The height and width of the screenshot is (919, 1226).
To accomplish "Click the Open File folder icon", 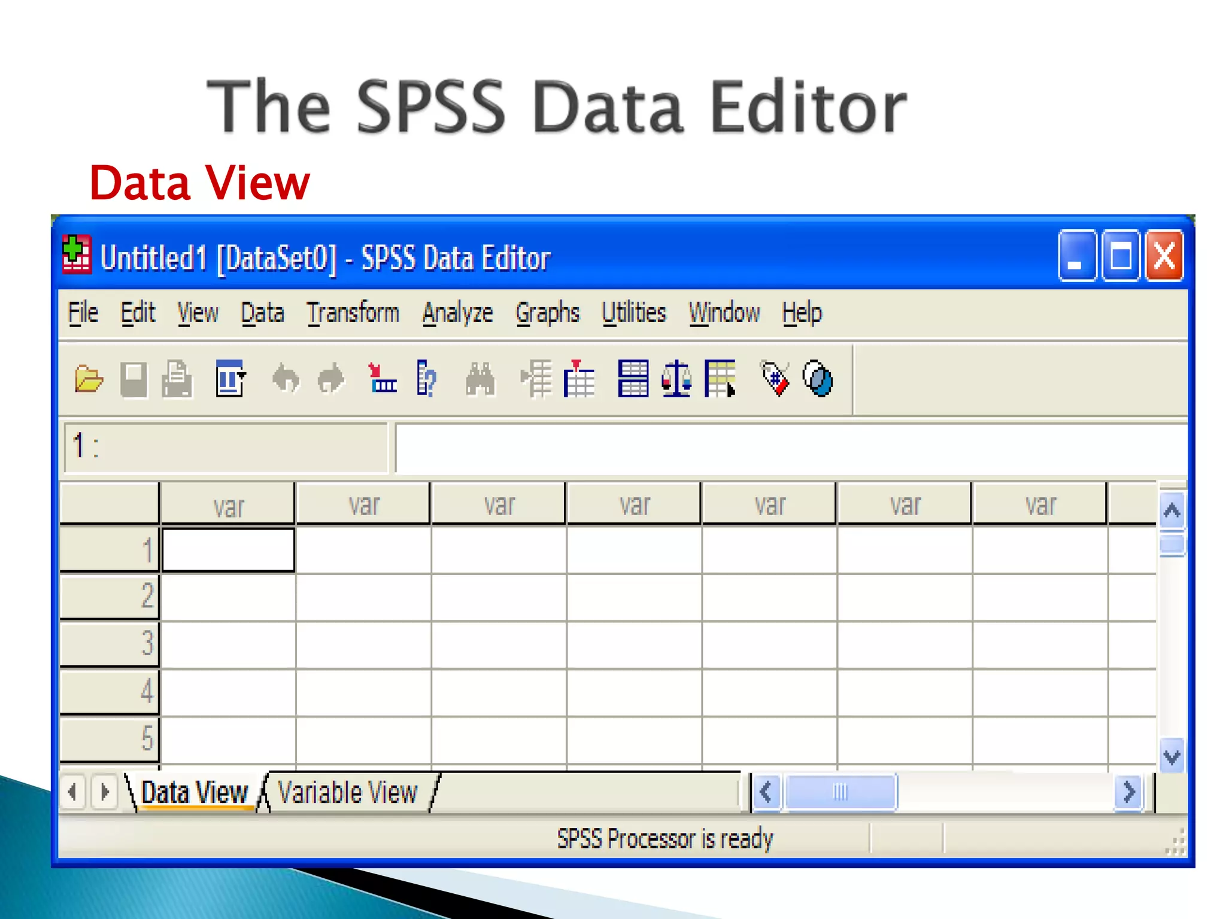I will click(89, 379).
